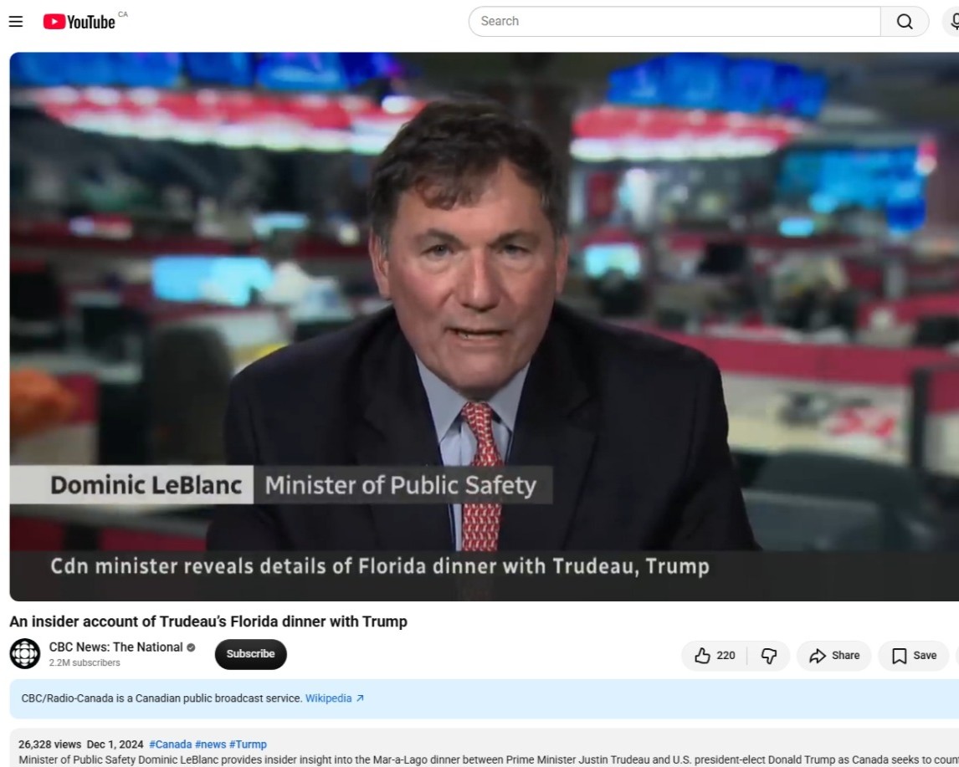Open the hamburger guide menu
This screenshot has width=959, height=767.
(16, 22)
